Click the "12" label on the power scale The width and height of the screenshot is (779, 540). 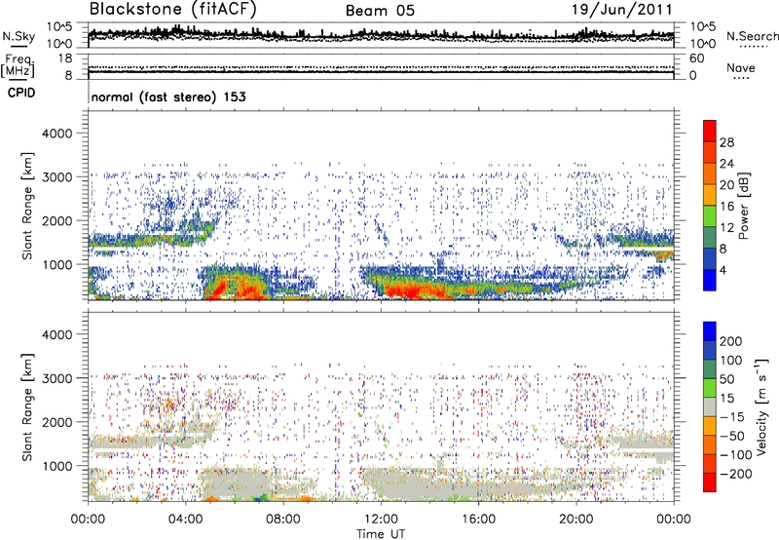point(726,228)
